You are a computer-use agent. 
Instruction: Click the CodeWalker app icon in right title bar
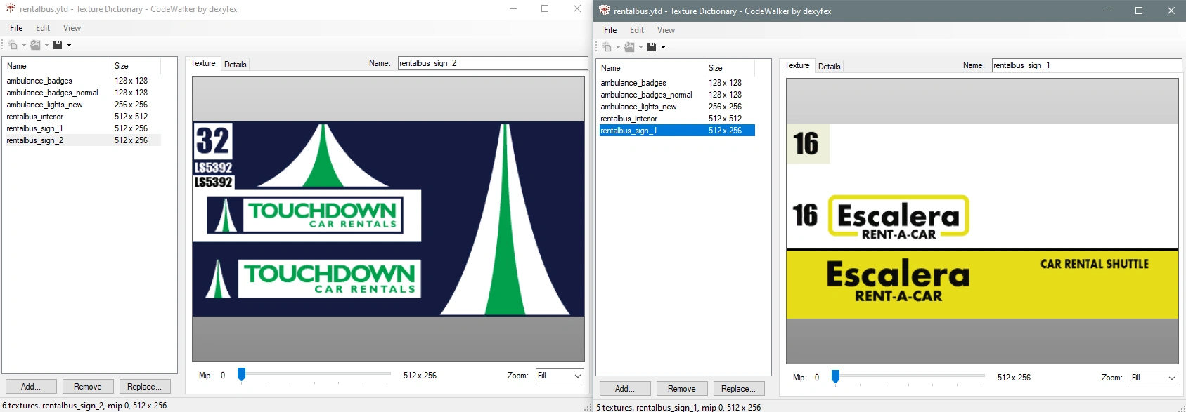click(x=605, y=11)
